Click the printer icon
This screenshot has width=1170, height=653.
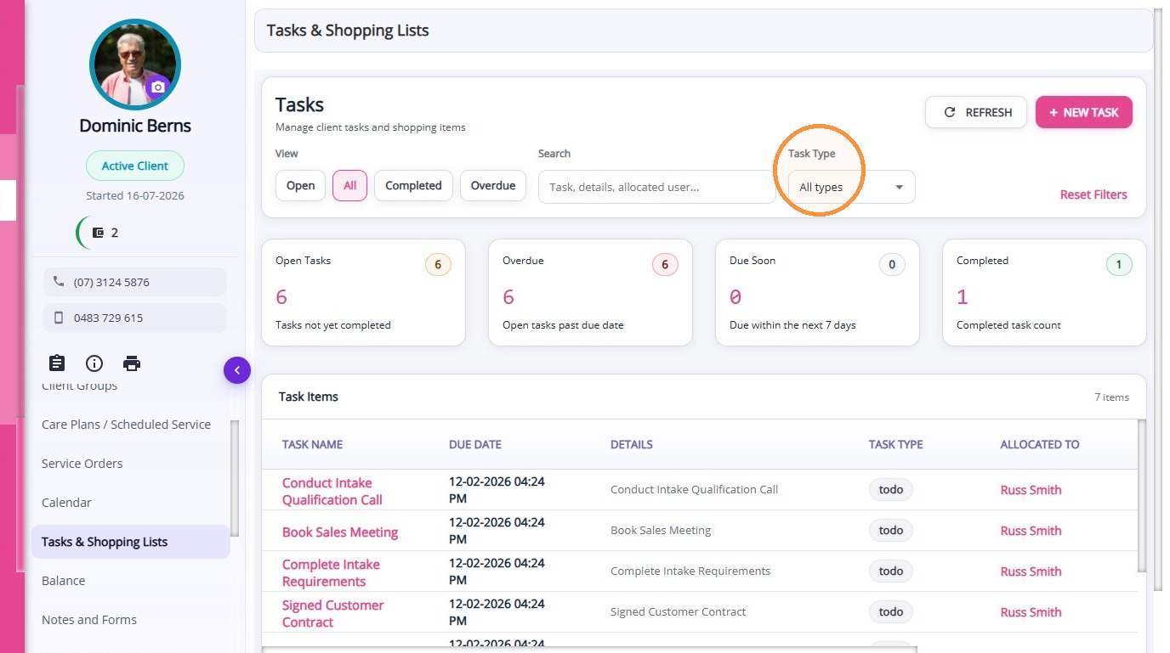132,363
